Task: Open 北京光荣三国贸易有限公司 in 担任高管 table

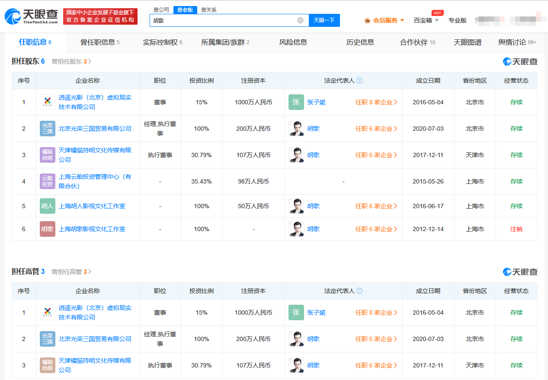Action: coord(95,339)
